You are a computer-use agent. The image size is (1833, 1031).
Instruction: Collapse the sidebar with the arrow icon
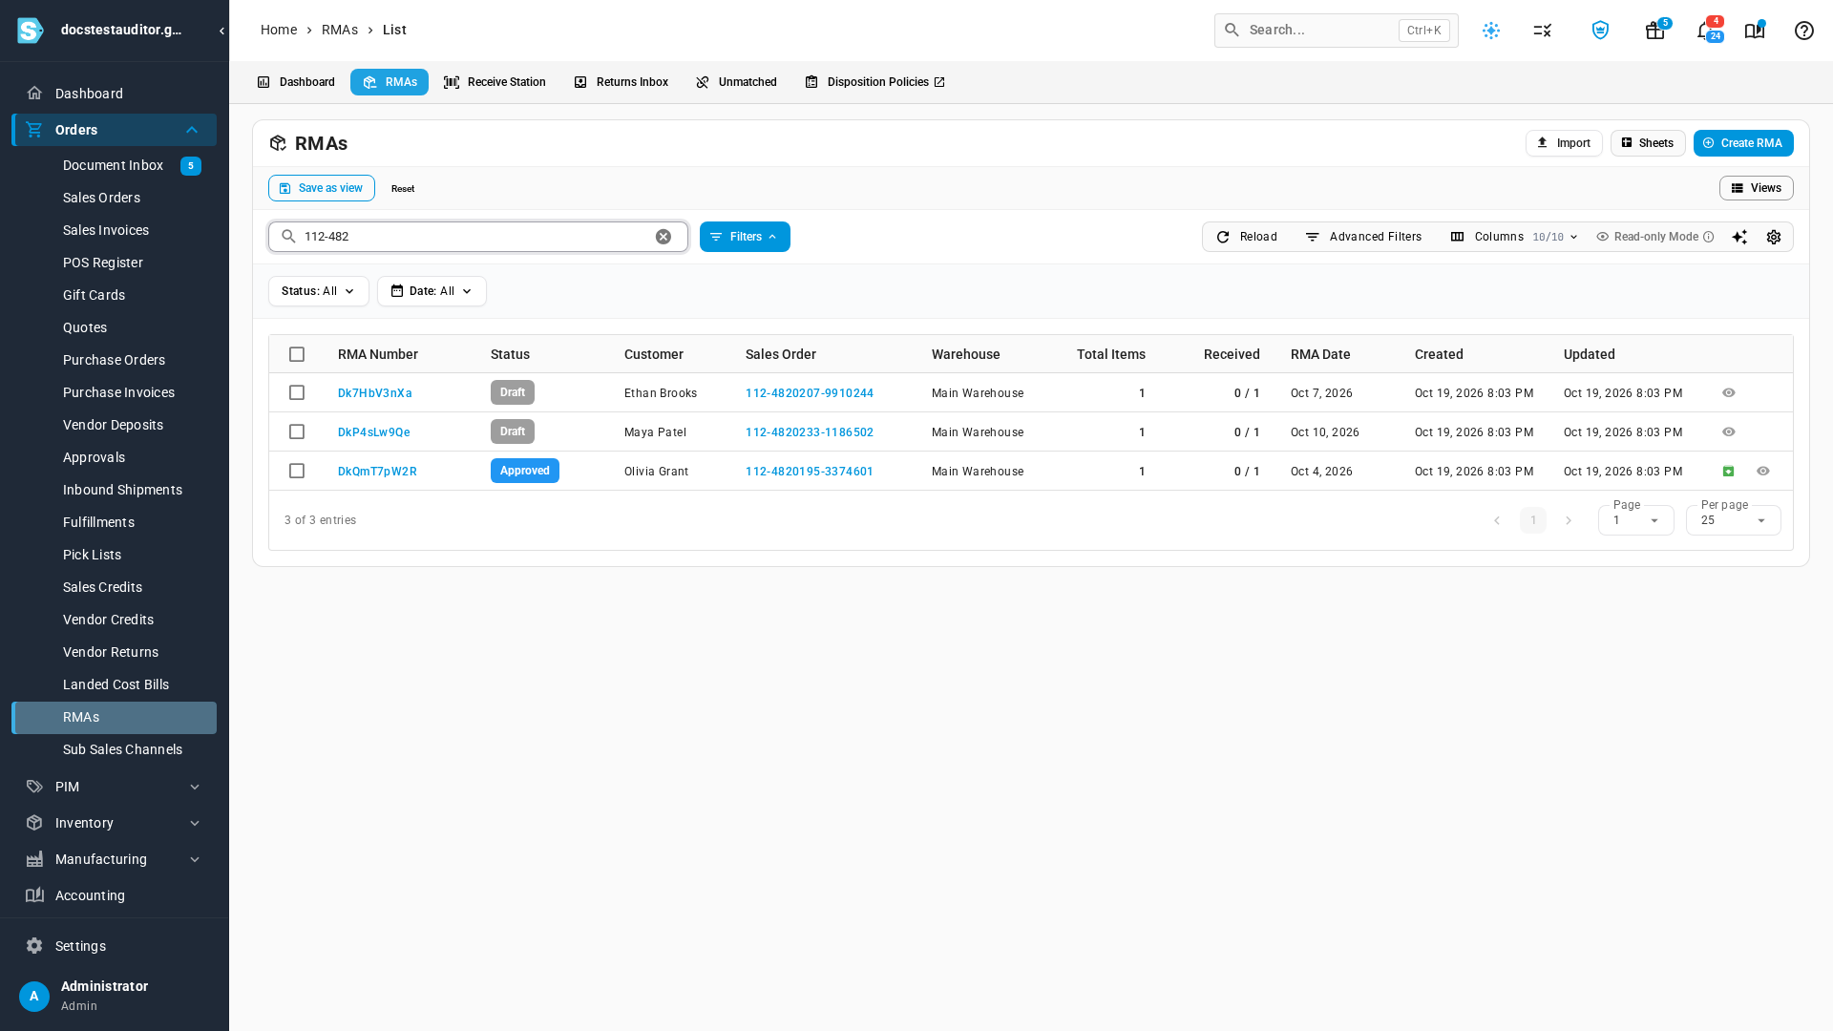221,31
